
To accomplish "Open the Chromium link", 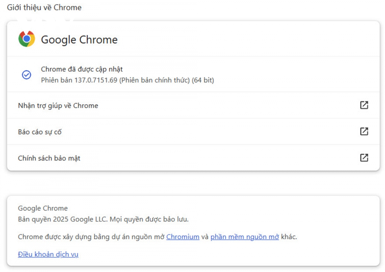I will point(183,237).
